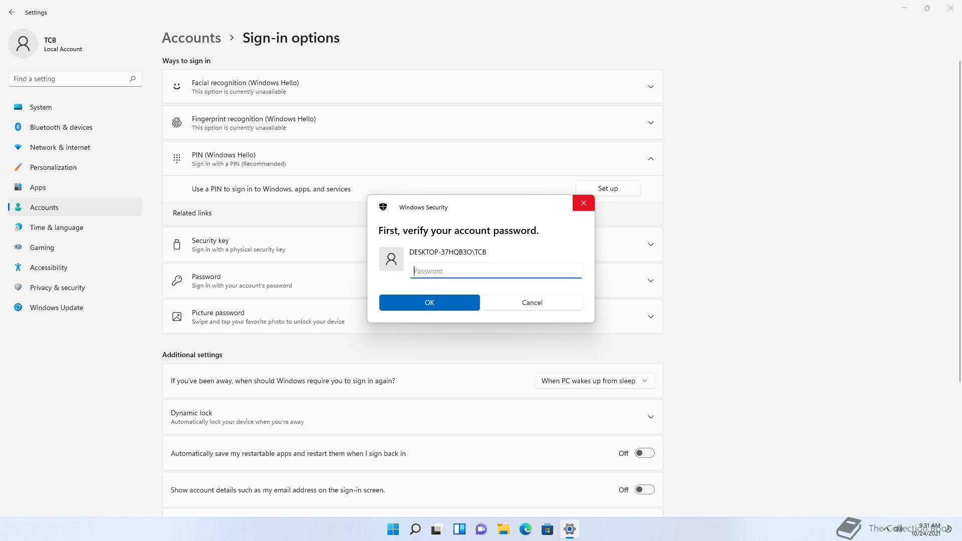Open Widgets from taskbar
This screenshot has height=541, width=962.
click(459, 529)
